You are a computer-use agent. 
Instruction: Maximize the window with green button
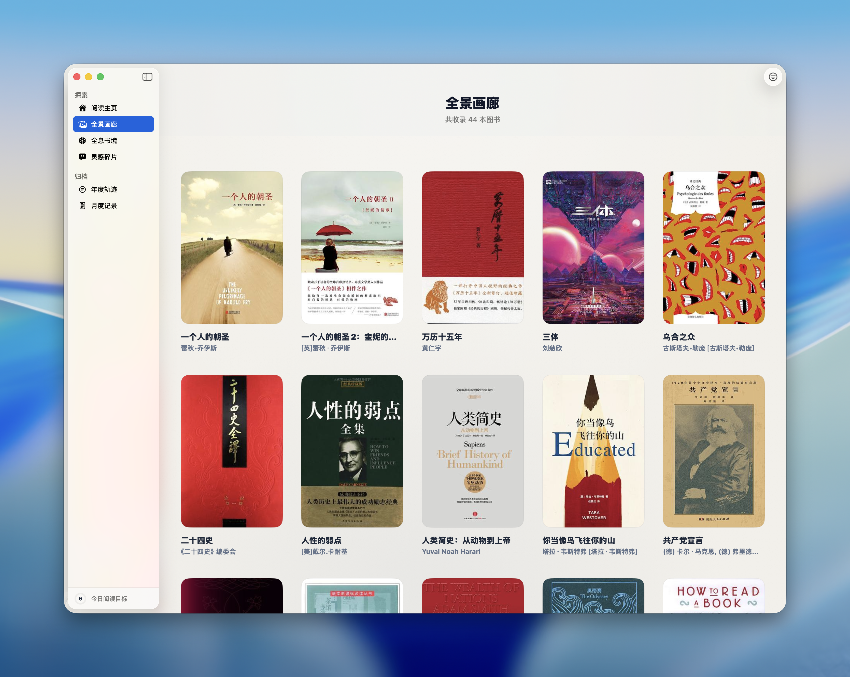pyautogui.click(x=101, y=77)
